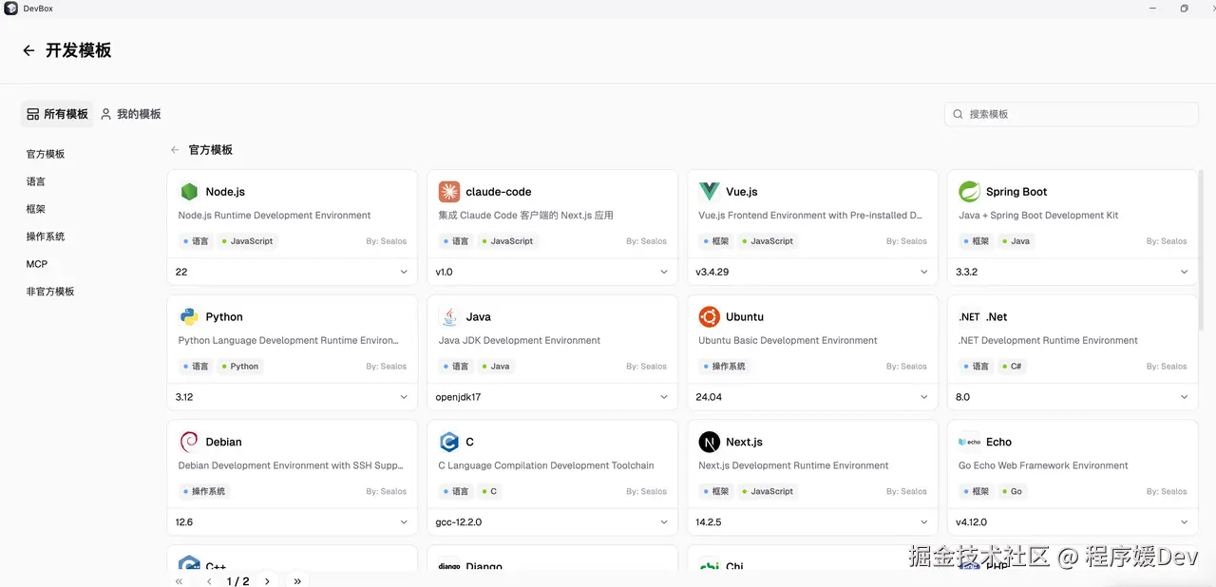This screenshot has width=1216, height=587.
Task: Click the Python logo icon
Action: [189, 317]
